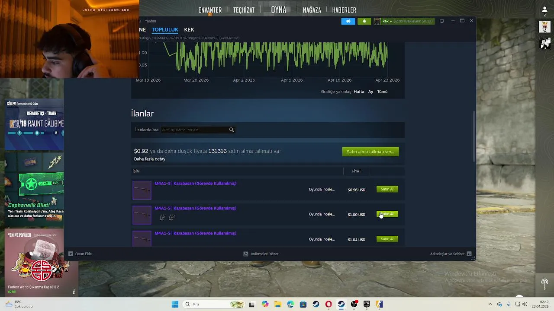Open the Steam announcements megaphone icon
The height and width of the screenshot is (311, 554).
point(348,21)
